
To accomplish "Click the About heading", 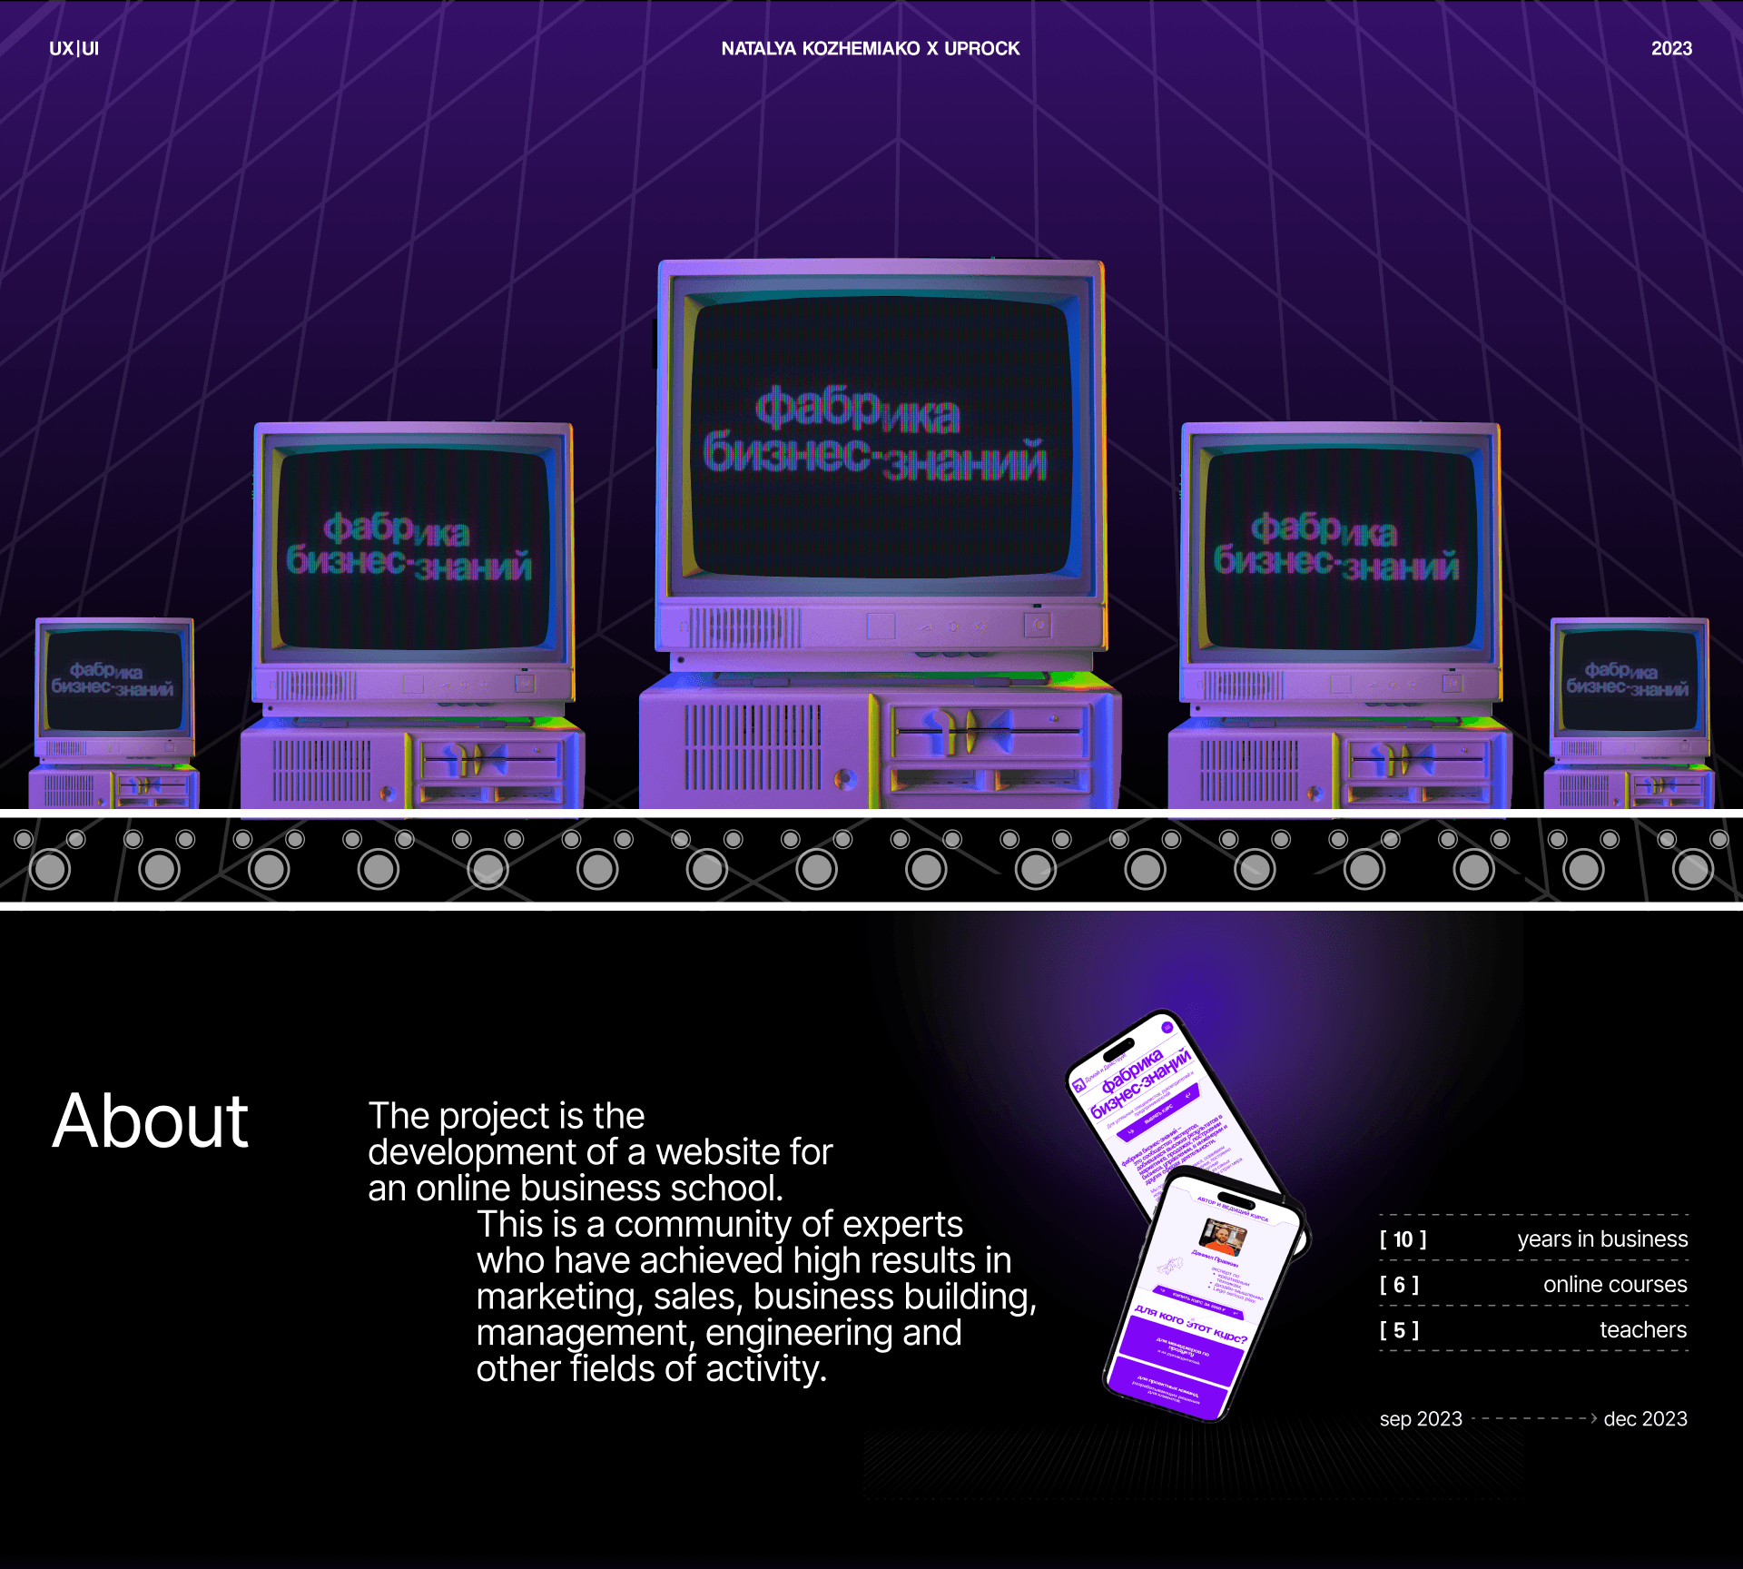I will click(x=150, y=1121).
